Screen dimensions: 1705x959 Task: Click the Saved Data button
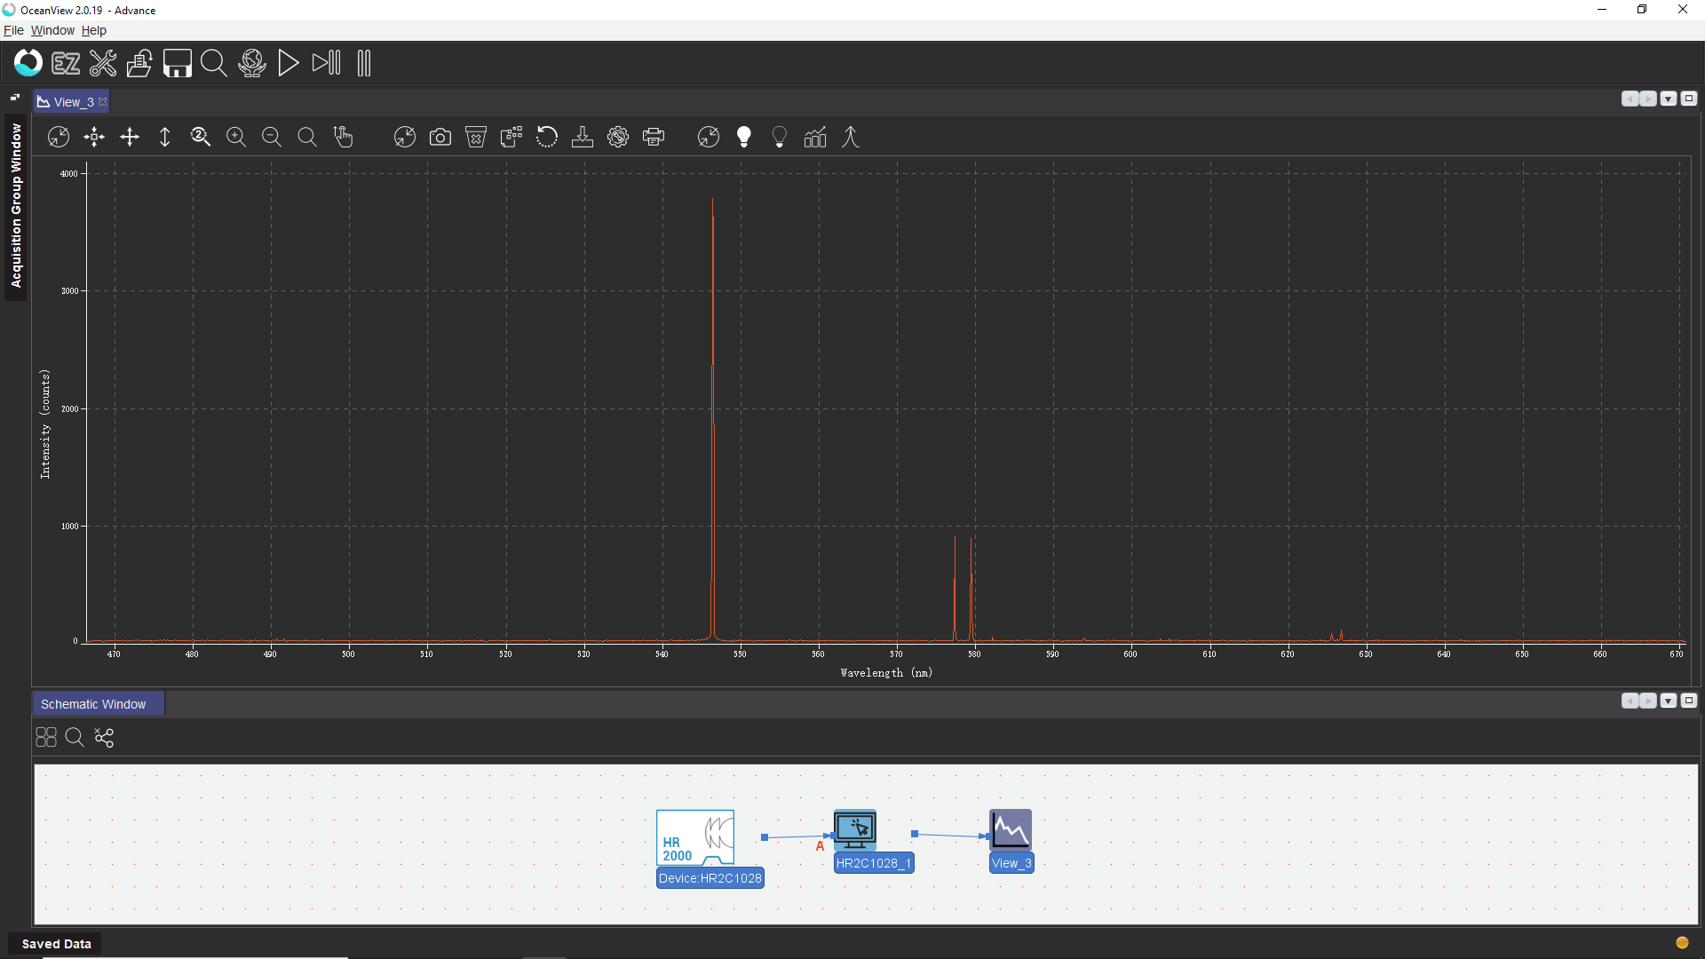click(x=56, y=944)
